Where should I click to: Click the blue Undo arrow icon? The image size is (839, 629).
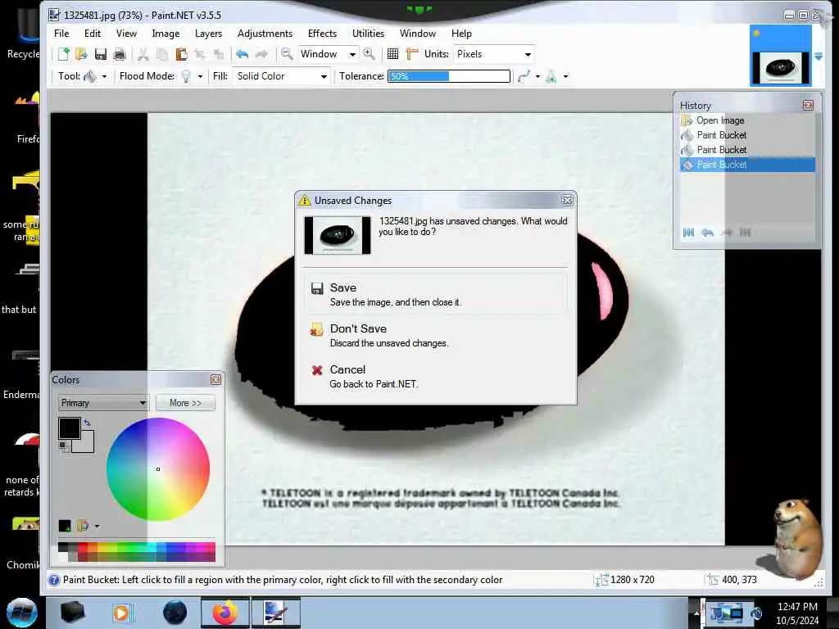242,54
